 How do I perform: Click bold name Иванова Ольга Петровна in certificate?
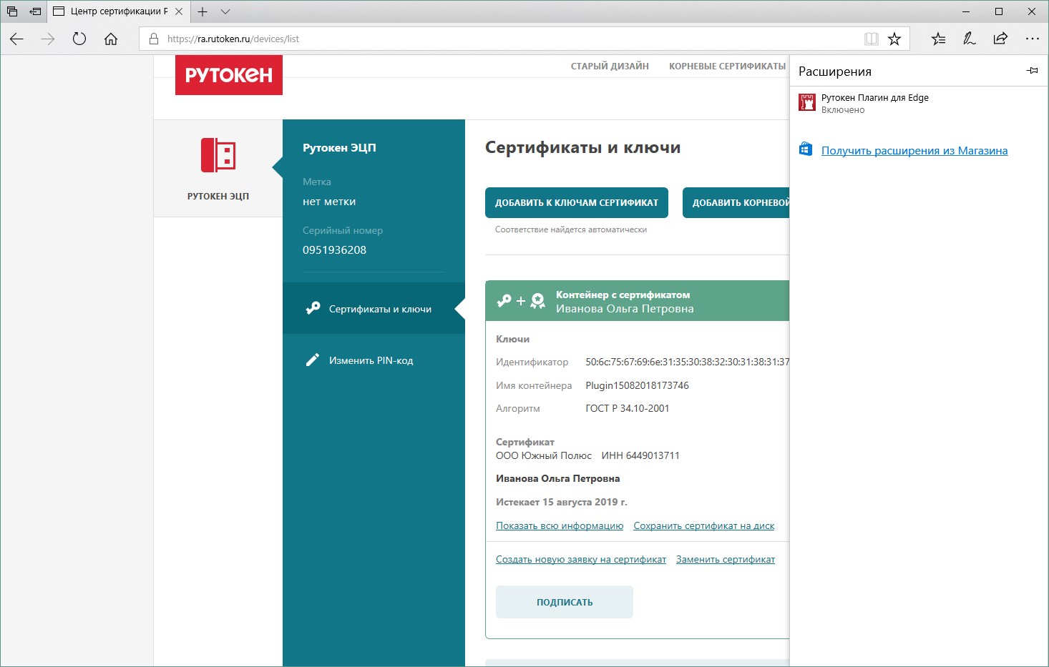[558, 478]
